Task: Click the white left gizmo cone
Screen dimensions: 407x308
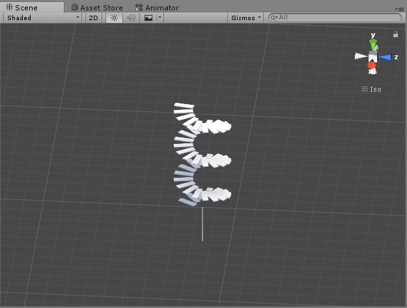Action: pyautogui.click(x=361, y=56)
